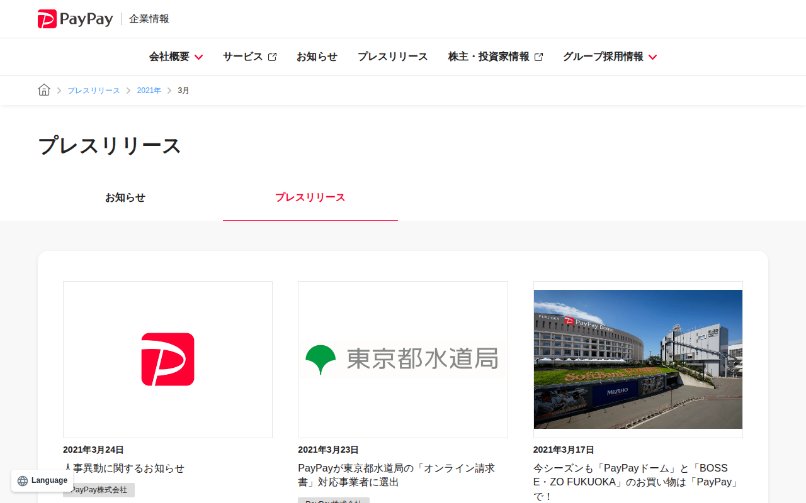Go to プレスリリース breadcrumb link
Viewport: 806px width, 503px height.
point(94,91)
